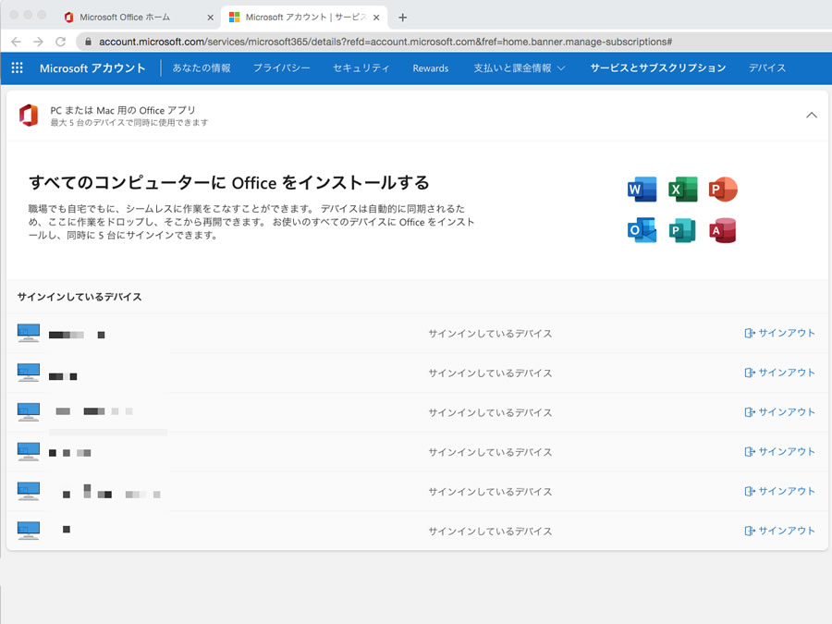Click the text 最大 5 台のデバイスで同時に使用できます
This screenshot has width=832, height=624.
pyautogui.click(x=128, y=123)
